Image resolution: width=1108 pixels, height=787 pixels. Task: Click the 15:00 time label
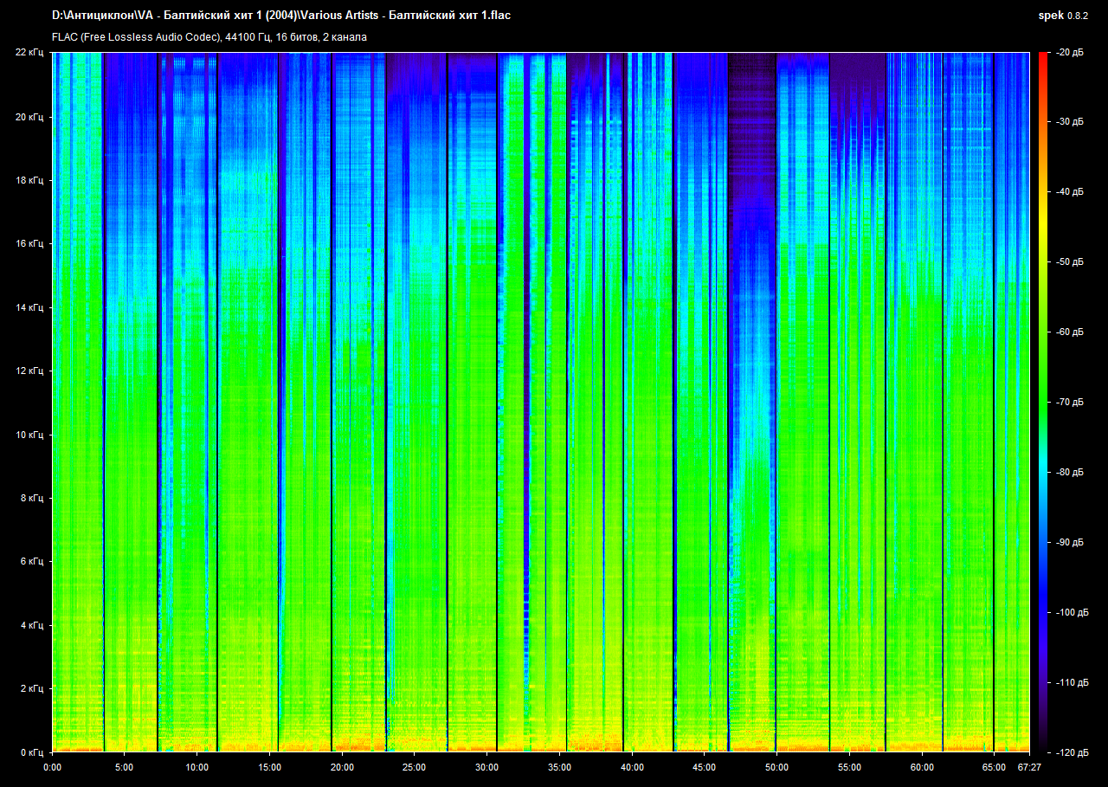269,767
